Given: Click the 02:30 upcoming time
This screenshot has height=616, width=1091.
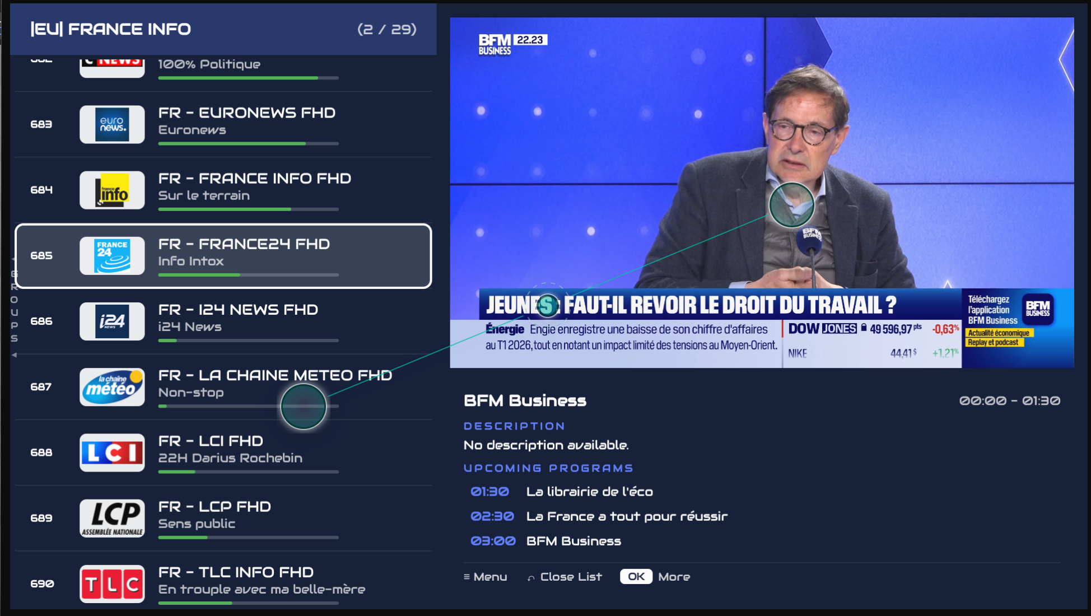Looking at the screenshot, I should click(492, 516).
